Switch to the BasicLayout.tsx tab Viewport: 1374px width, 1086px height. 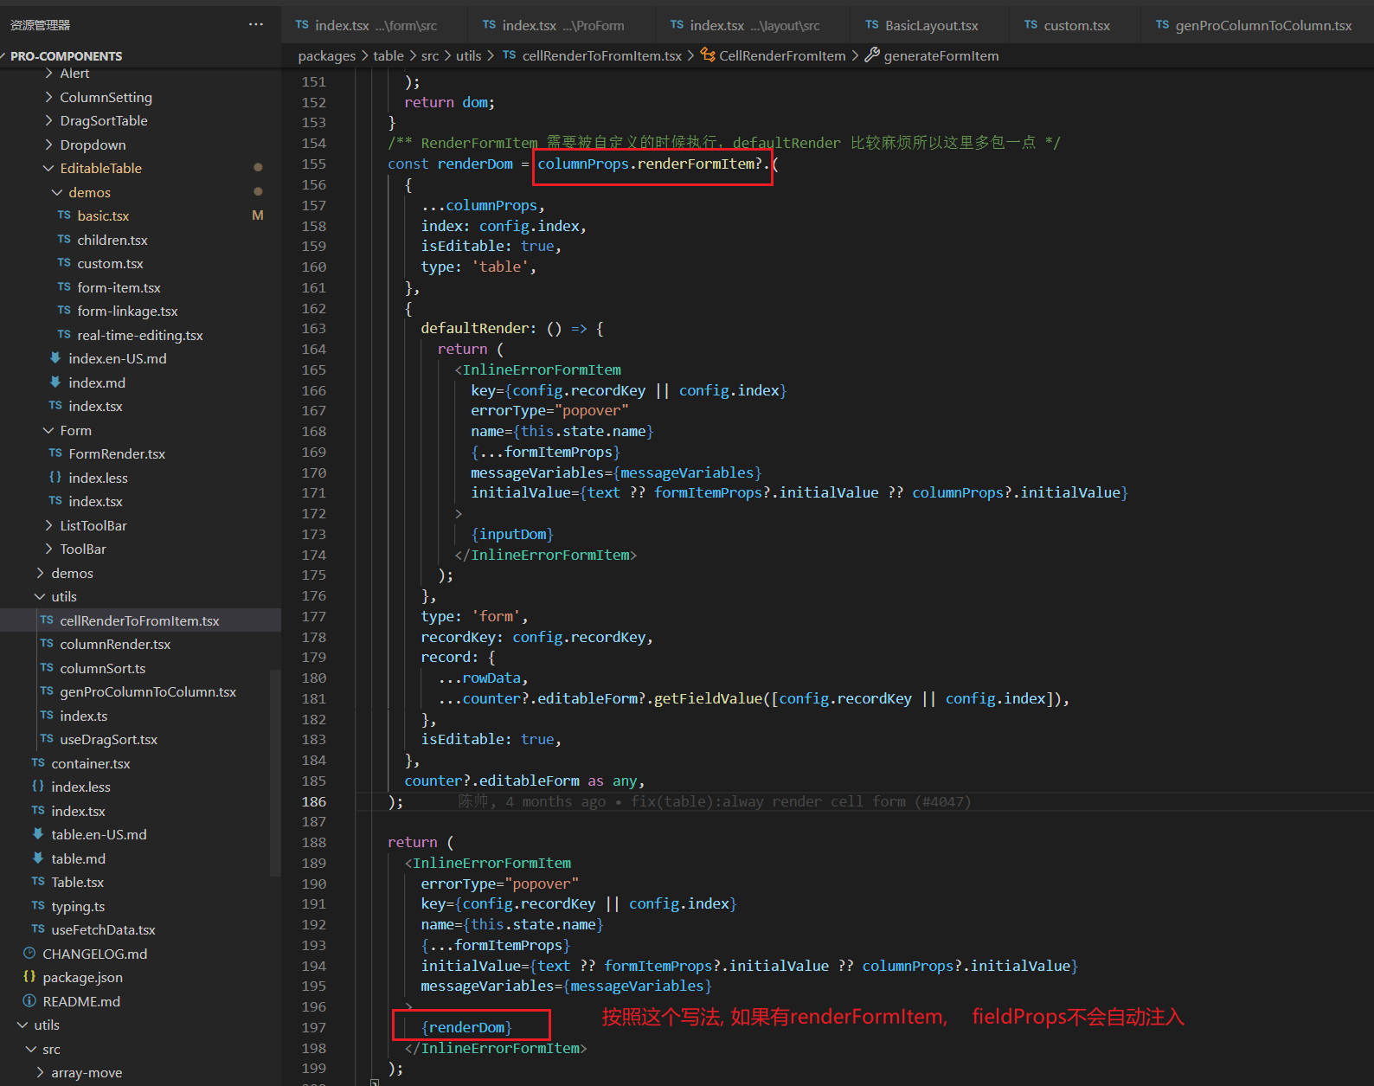(x=931, y=26)
